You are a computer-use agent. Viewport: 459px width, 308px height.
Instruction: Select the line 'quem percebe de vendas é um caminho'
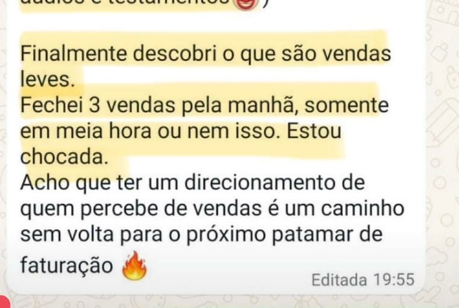[212, 209]
